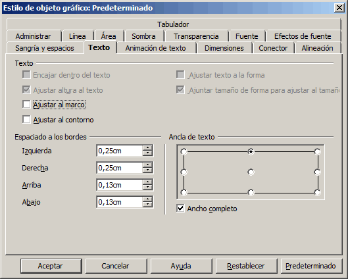Enable Ajustar al contorno checkbox
The image size is (348, 279).
point(26,119)
